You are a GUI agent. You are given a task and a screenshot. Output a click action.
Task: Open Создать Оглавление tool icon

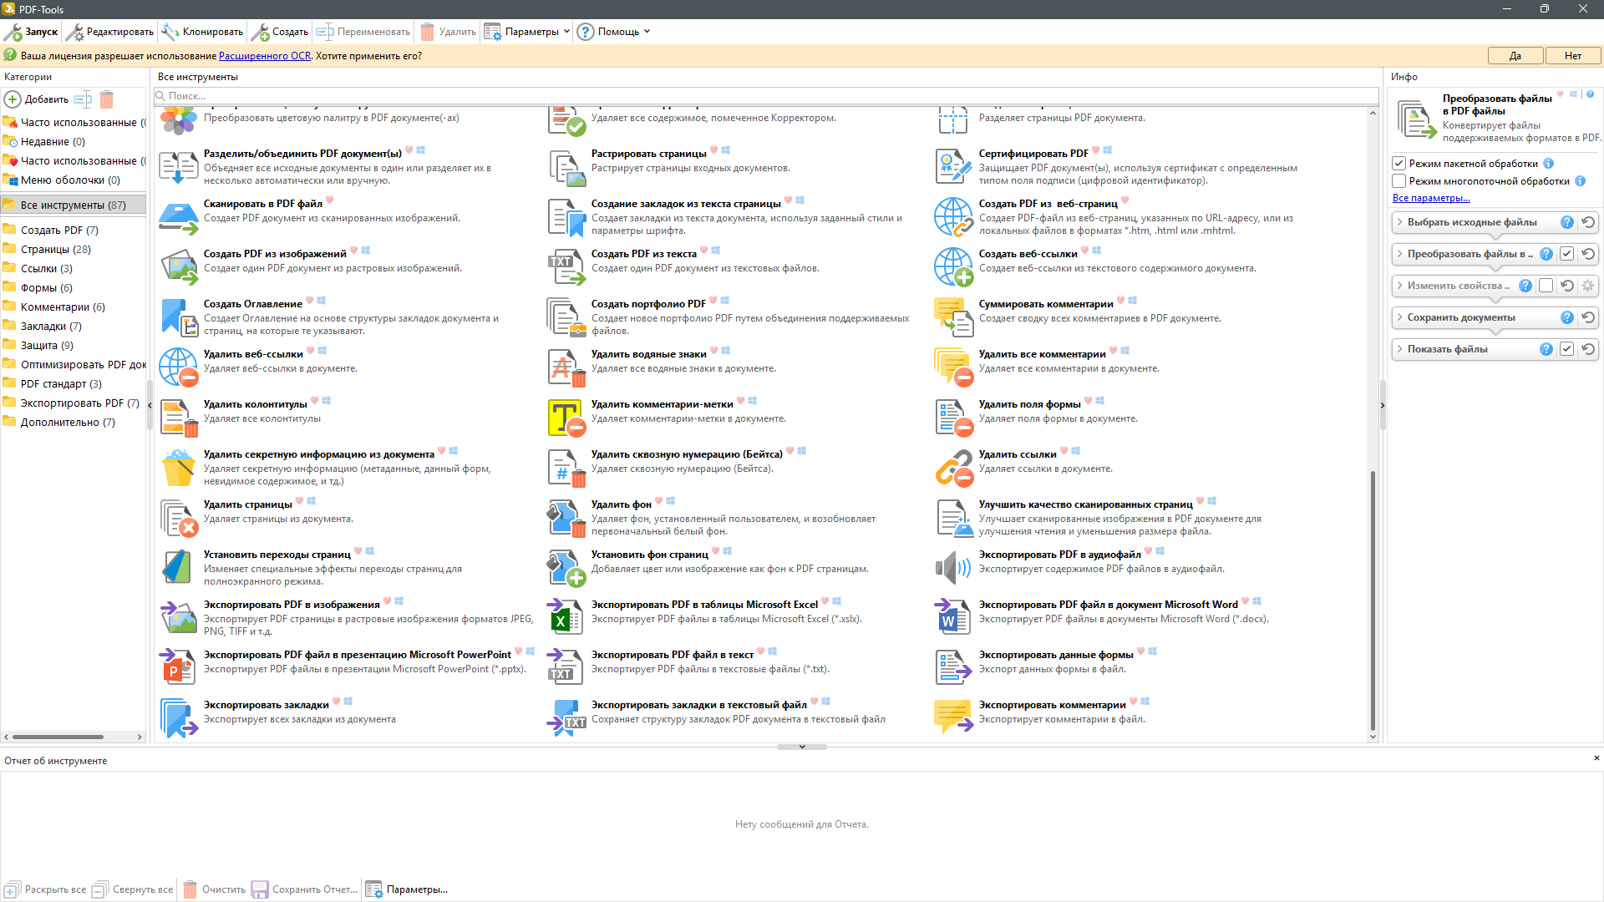(x=179, y=317)
